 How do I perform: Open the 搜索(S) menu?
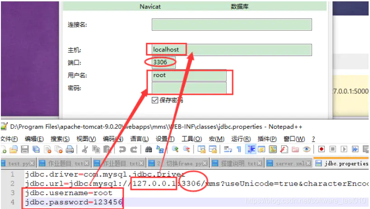[x=60, y=139]
